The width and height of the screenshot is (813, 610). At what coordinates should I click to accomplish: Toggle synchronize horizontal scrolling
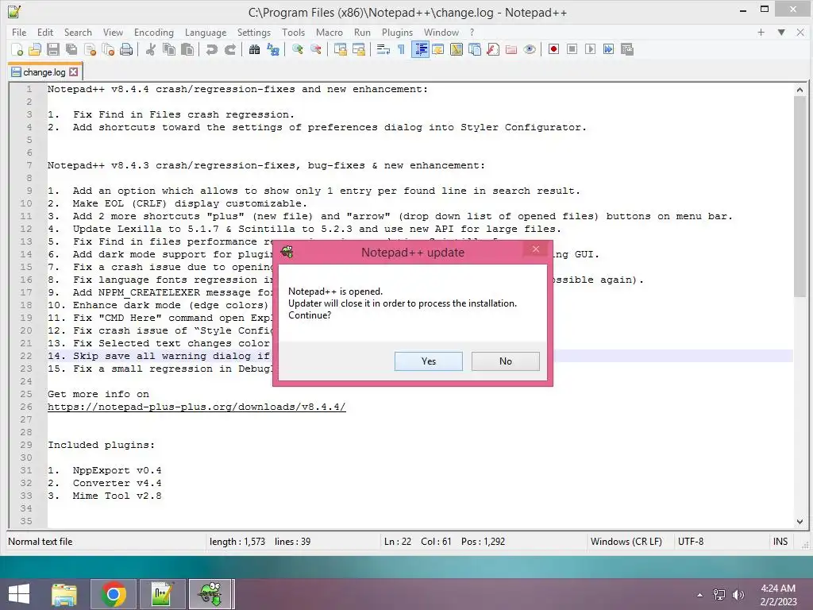[x=358, y=49]
